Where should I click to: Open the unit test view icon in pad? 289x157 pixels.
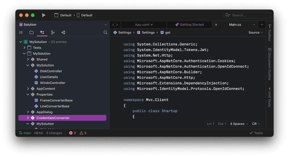coord(63,33)
